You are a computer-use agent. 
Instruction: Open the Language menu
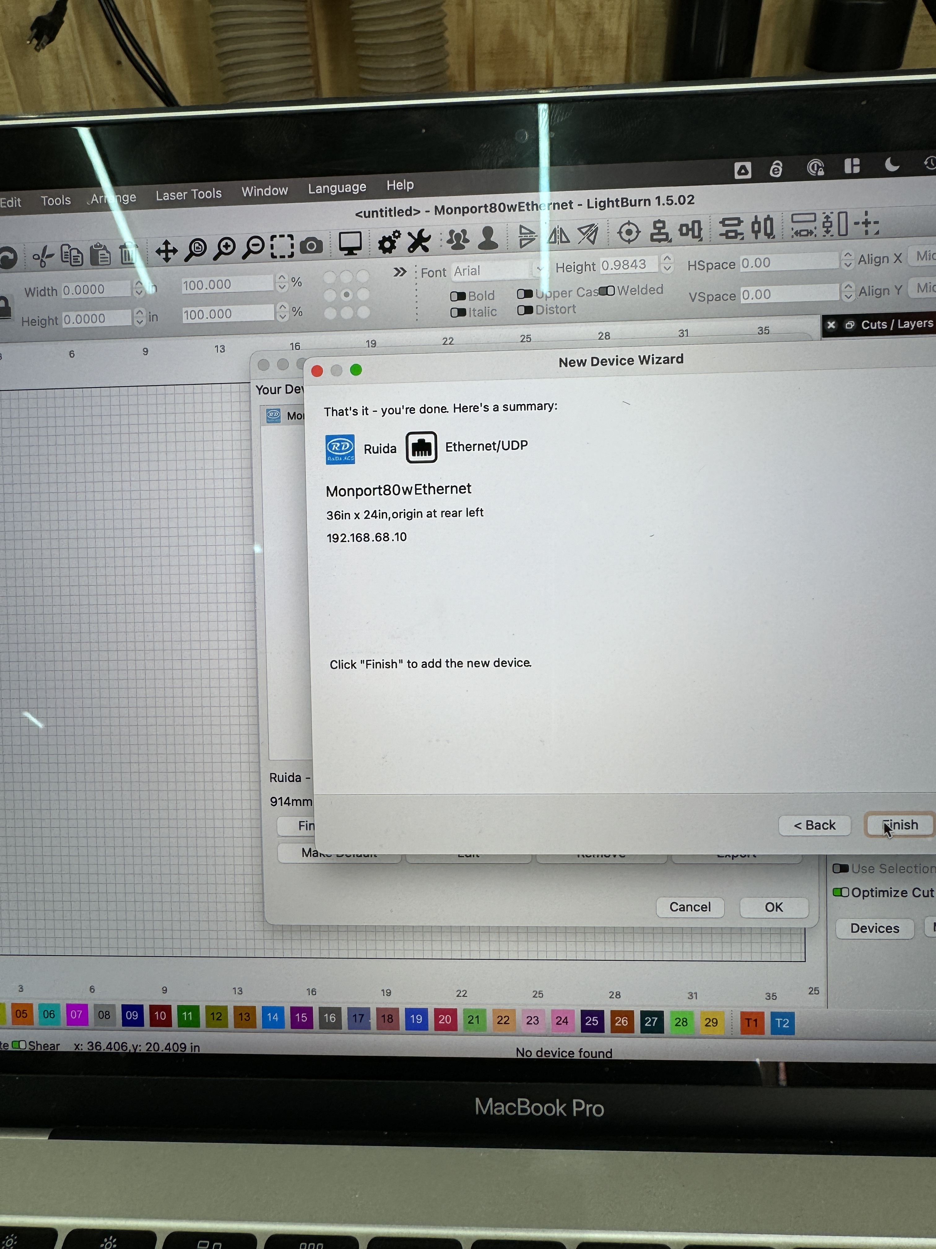pyautogui.click(x=337, y=188)
